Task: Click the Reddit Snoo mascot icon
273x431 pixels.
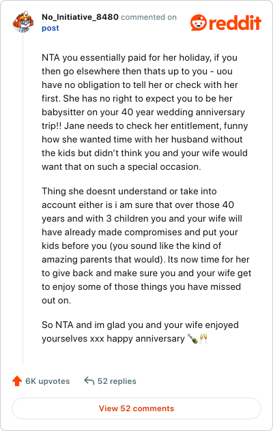Action: 198,23
